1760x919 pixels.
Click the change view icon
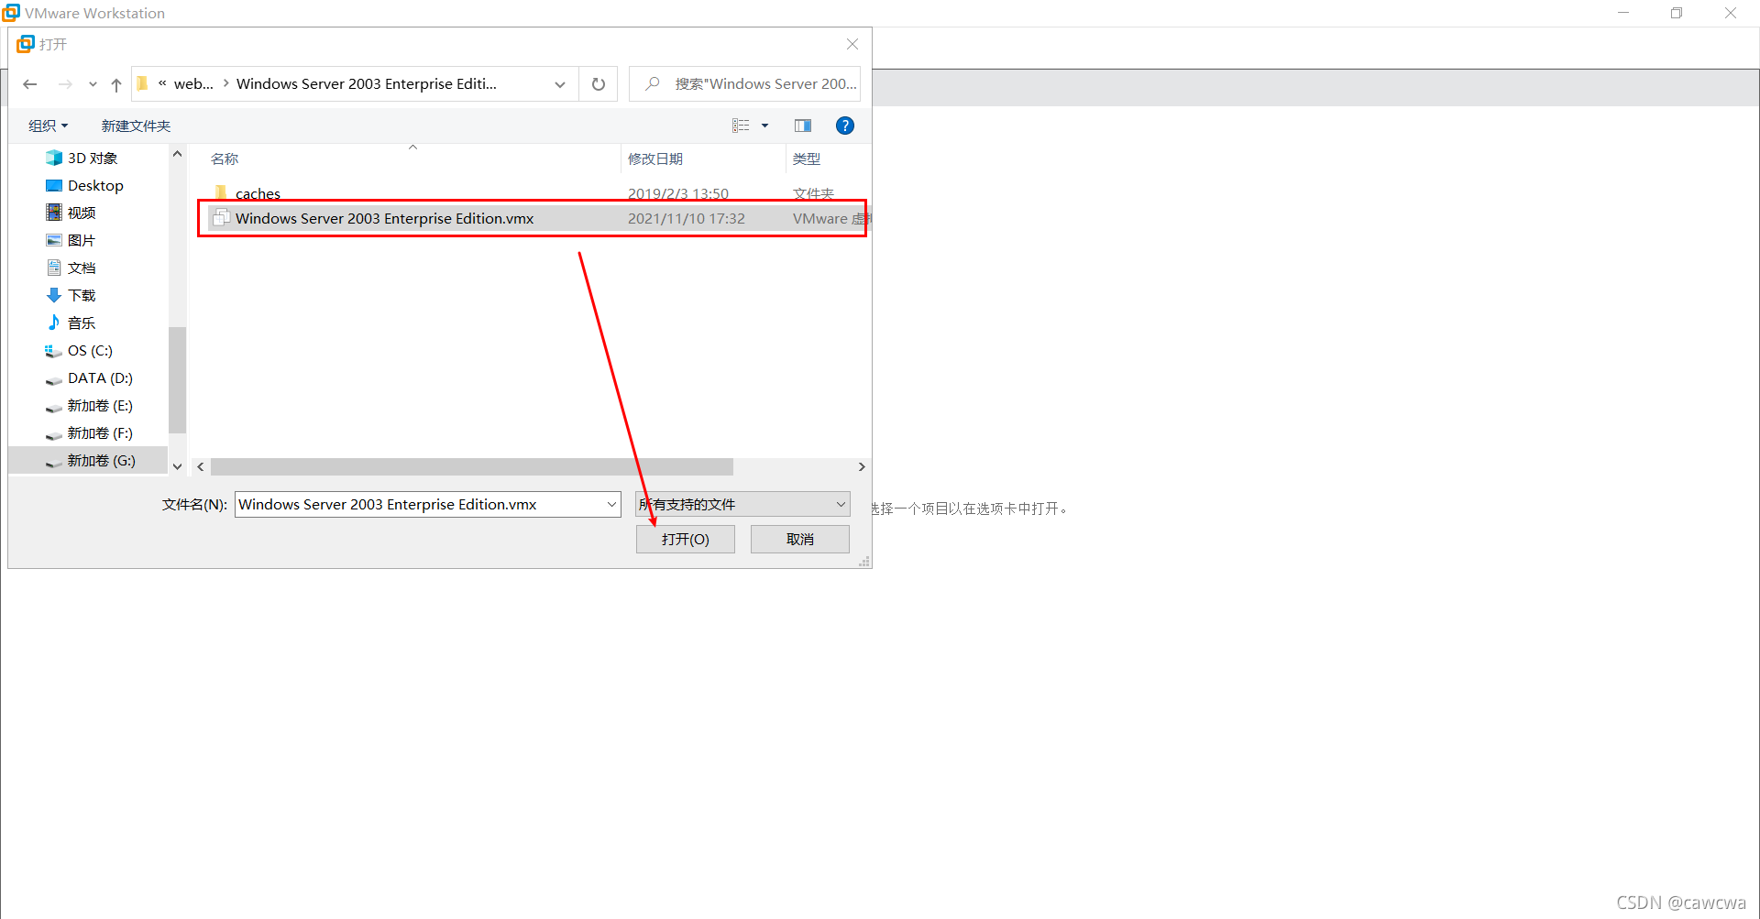tap(741, 126)
